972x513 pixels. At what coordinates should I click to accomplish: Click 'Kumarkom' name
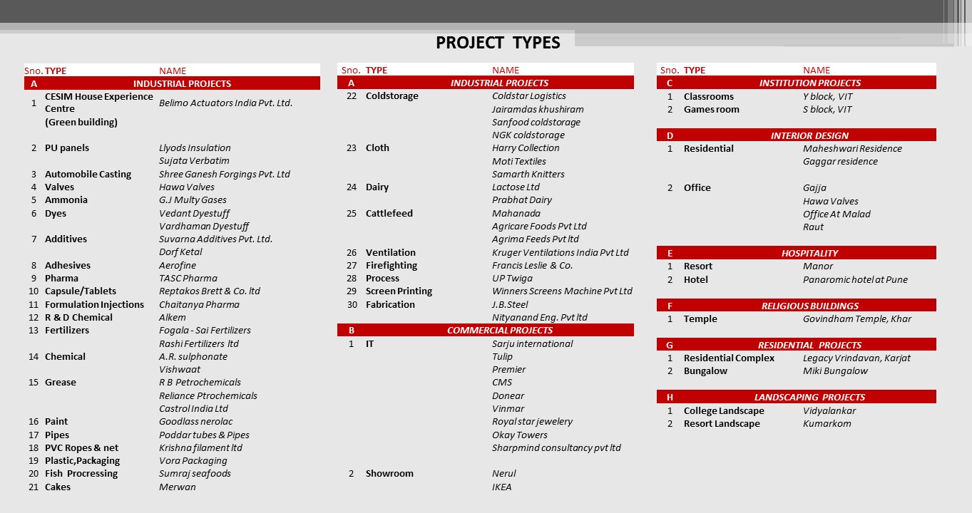click(827, 424)
